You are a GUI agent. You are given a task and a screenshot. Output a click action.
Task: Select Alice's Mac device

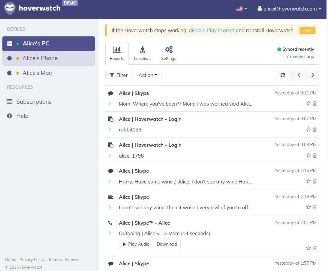click(49, 73)
